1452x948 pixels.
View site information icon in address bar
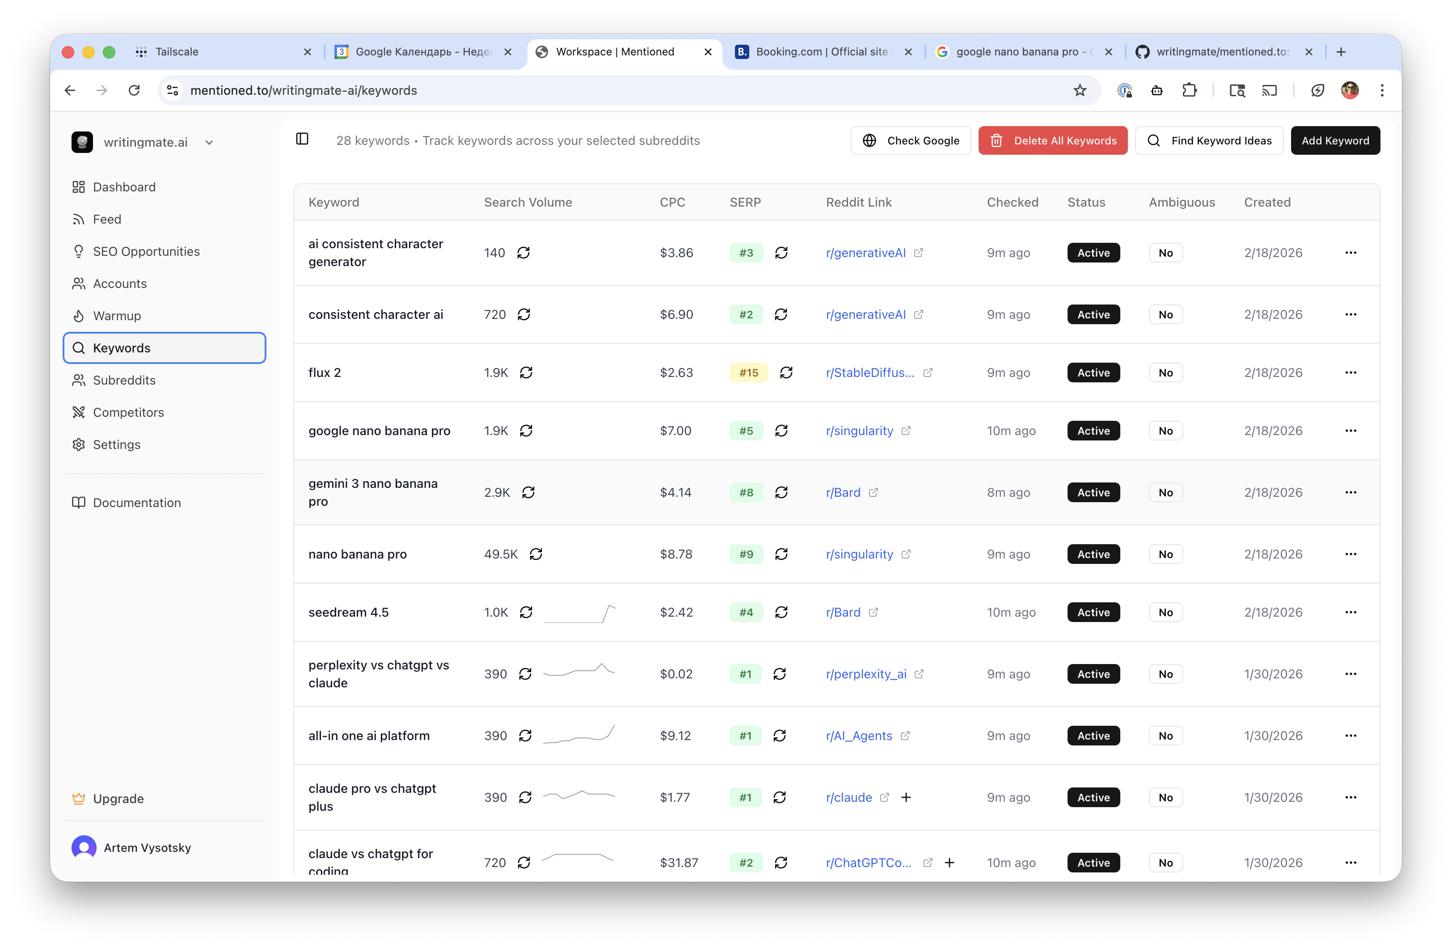tap(173, 90)
